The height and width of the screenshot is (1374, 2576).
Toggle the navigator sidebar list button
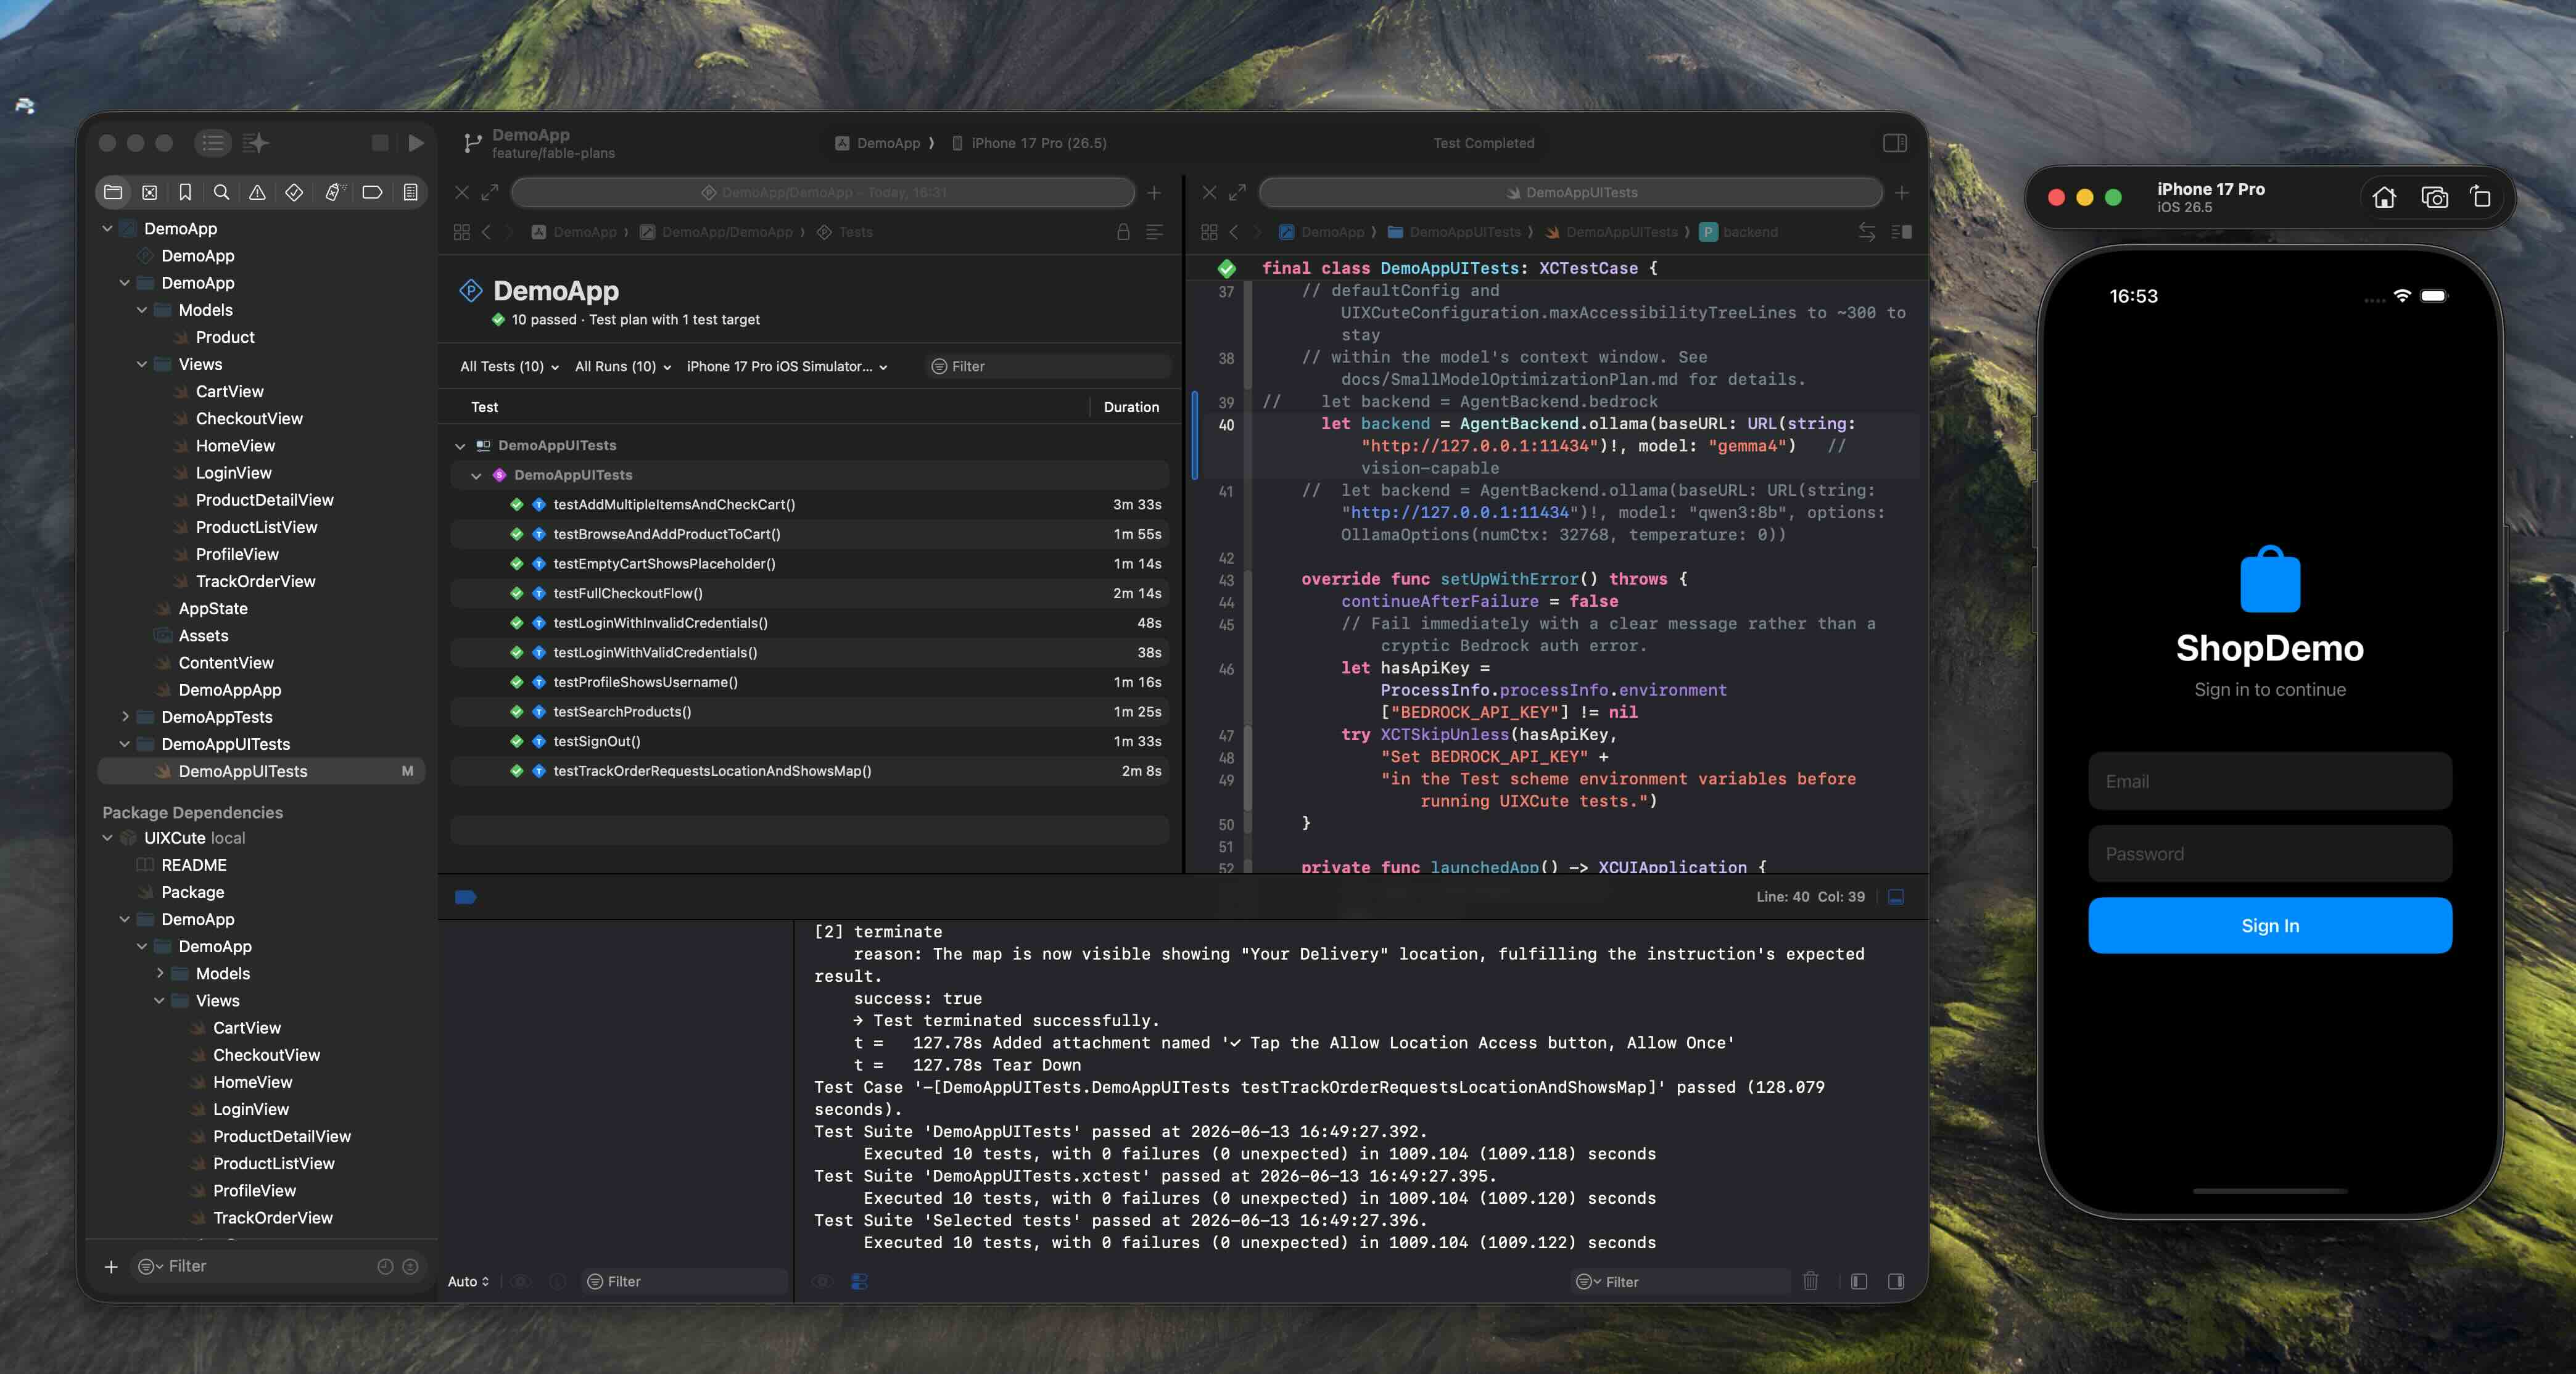[x=212, y=143]
